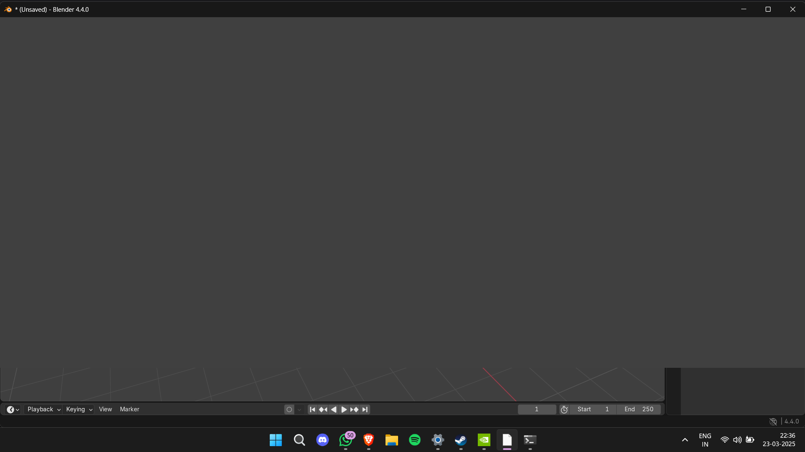Image resolution: width=805 pixels, height=452 pixels.
Task: Play animation in reverse
Action: pyautogui.click(x=333, y=410)
